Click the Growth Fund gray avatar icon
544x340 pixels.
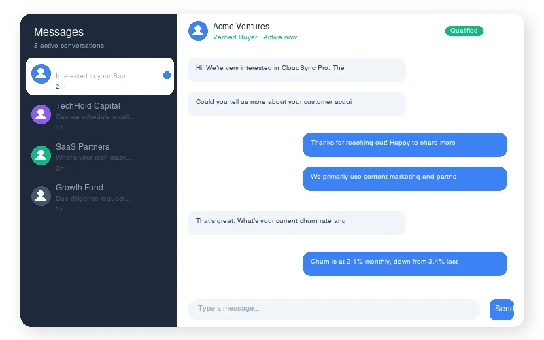point(41,196)
